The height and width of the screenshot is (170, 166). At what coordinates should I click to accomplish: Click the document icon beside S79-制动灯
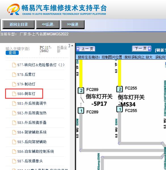14,84
